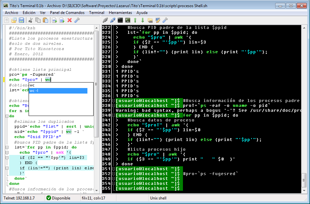Image resolution: width=310 pixels, height=204 pixels.
Task: Open the folder icon in the terminal toolbar
Action: [150, 20]
